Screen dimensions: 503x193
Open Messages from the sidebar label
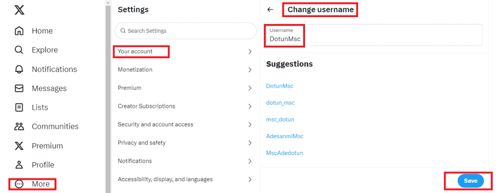coord(49,88)
